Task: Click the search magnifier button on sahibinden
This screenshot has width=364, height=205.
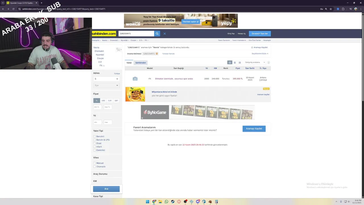Action: tap(157, 34)
